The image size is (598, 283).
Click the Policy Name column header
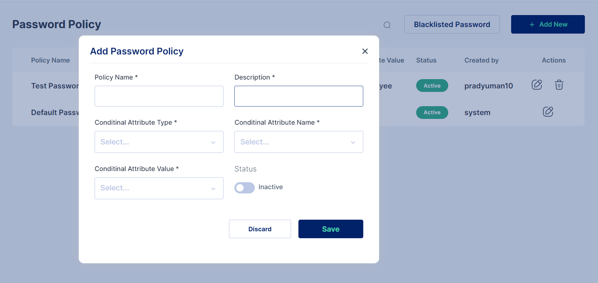click(x=50, y=60)
